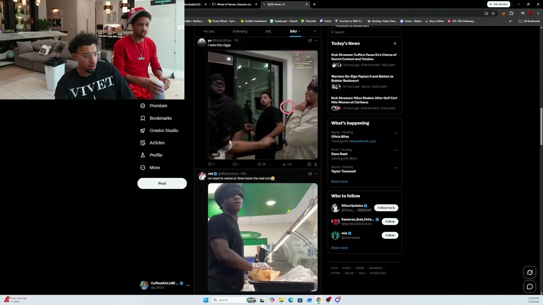Viewport: 543px width, 305px height.
Task: Follow the mia account
Action: (390, 235)
